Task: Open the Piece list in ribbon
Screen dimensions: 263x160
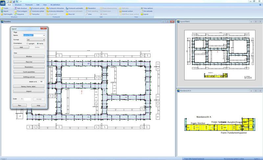Action: pos(67,14)
